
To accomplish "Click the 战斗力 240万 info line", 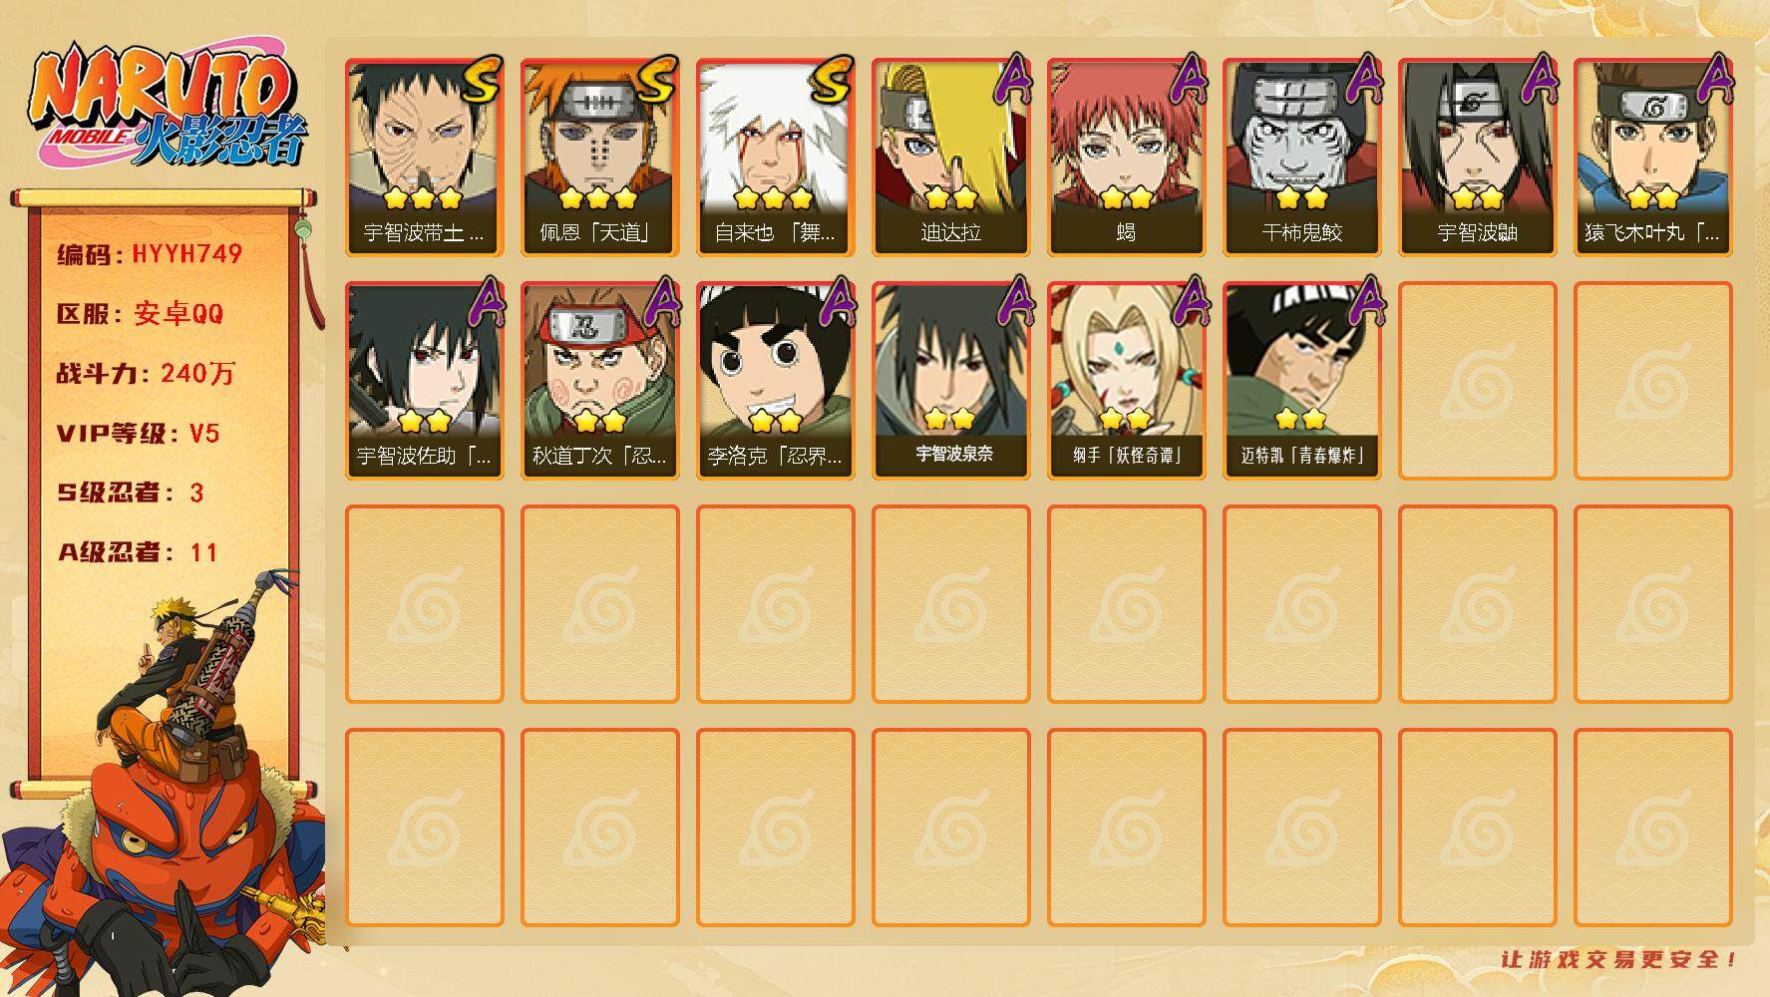I will pyautogui.click(x=147, y=373).
